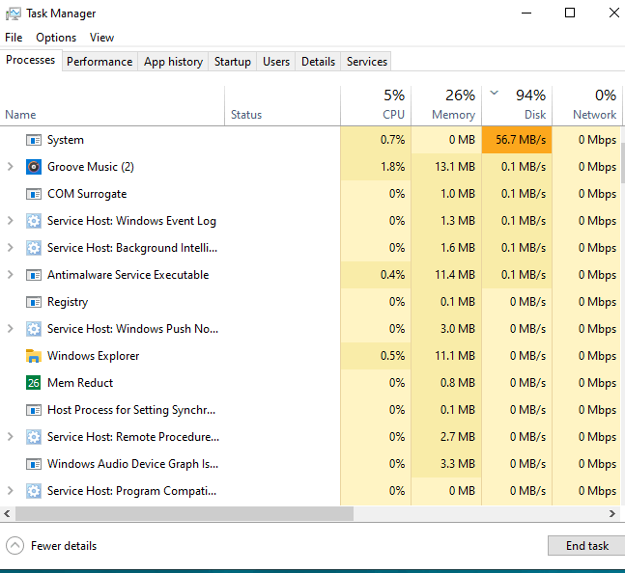
Task: Open the Services tab
Action: pos(367,62)
